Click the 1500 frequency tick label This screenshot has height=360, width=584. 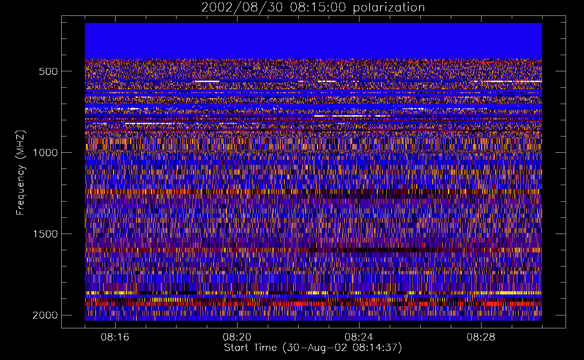click(45, 234)
